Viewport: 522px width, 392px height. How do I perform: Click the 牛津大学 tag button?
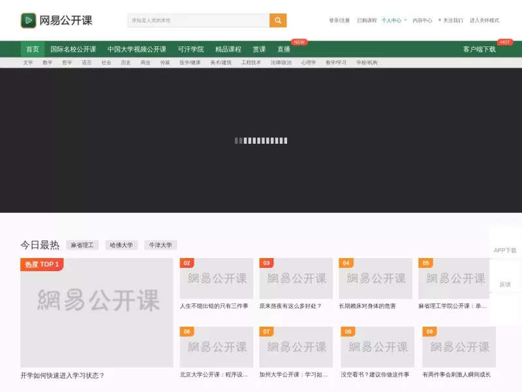(161, 246)
